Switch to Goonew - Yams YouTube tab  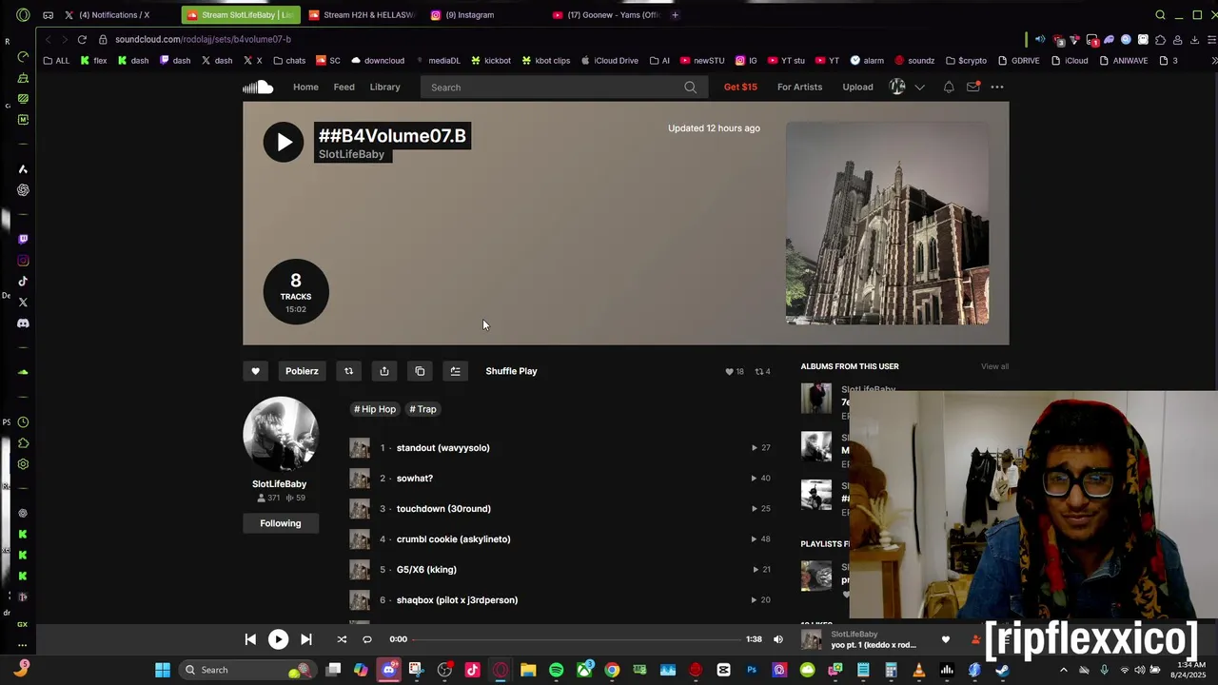tap(607, 15)
